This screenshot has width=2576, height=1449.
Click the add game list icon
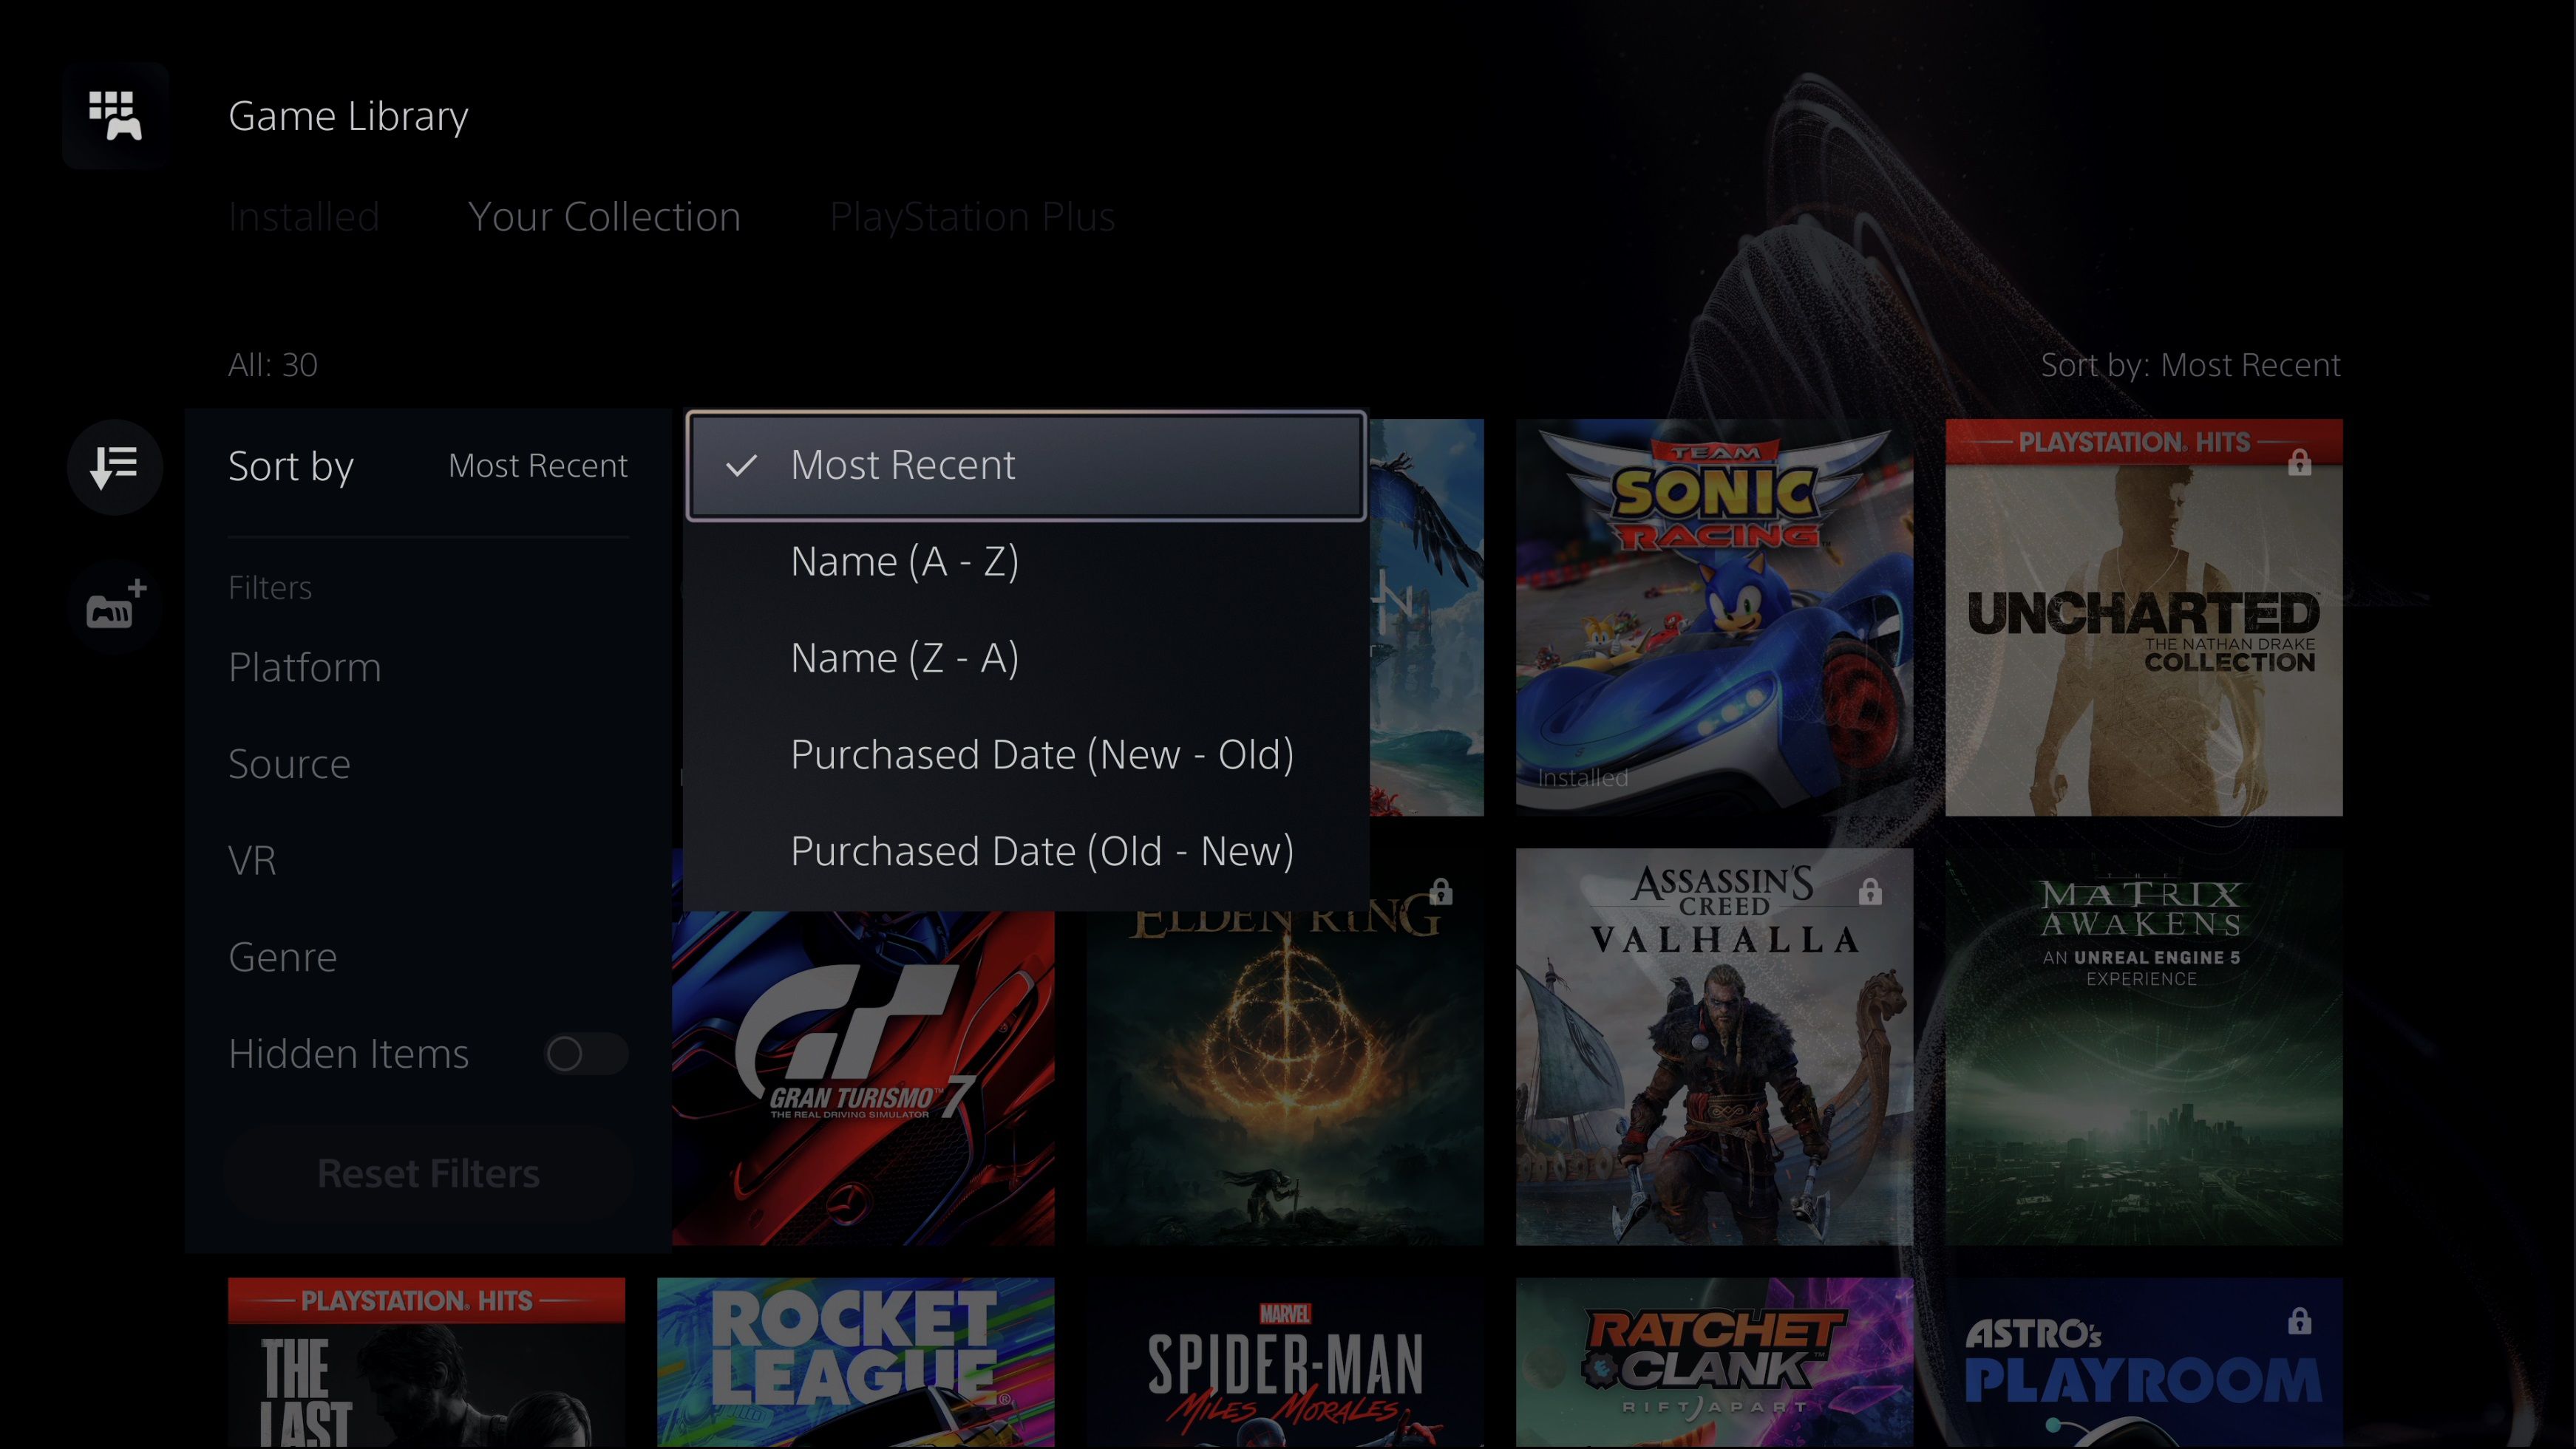point(115,604)
